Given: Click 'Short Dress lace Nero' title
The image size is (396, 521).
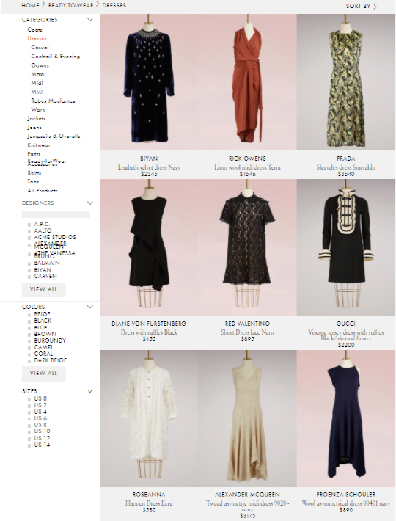Looking at the screenshot, I should pyautogui.click(x=247, y=332).
